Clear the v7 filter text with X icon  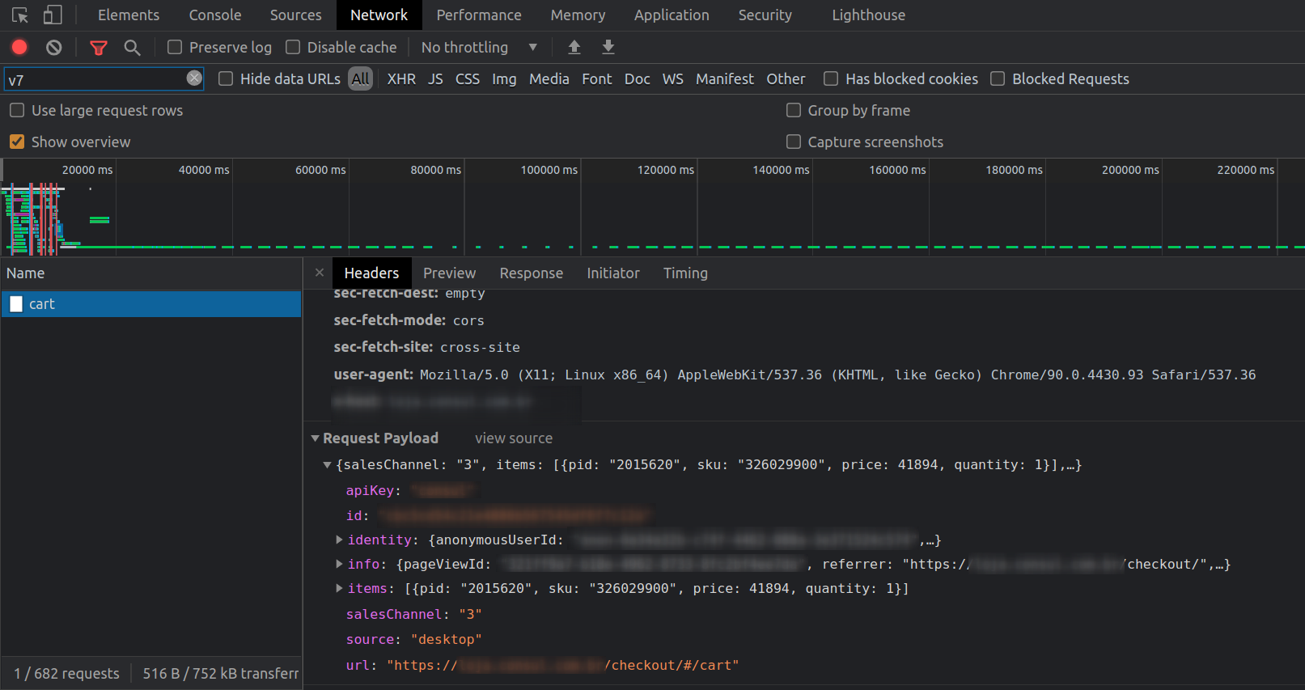click(194, 78)
